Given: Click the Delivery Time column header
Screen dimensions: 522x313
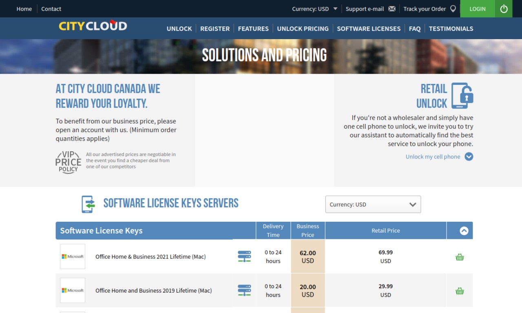Looking at the screenshot, I should (x=273, y=230).
